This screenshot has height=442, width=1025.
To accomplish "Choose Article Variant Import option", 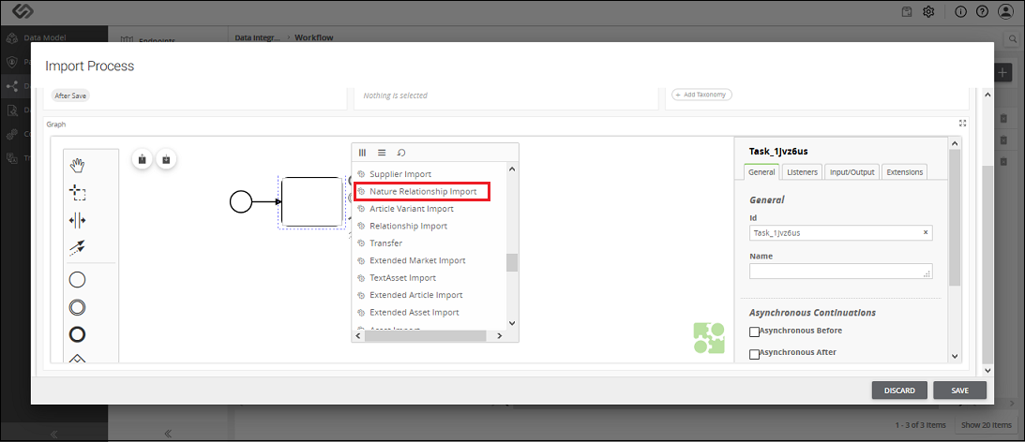I will click(x=411, y=209).
